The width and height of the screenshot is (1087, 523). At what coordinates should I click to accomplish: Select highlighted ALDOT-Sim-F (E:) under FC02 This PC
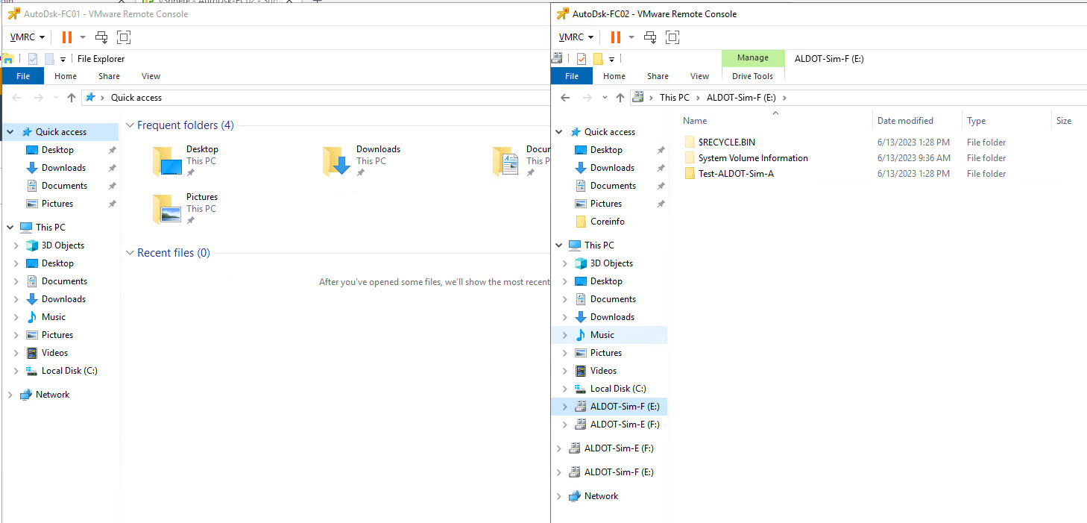click(625, 407)
